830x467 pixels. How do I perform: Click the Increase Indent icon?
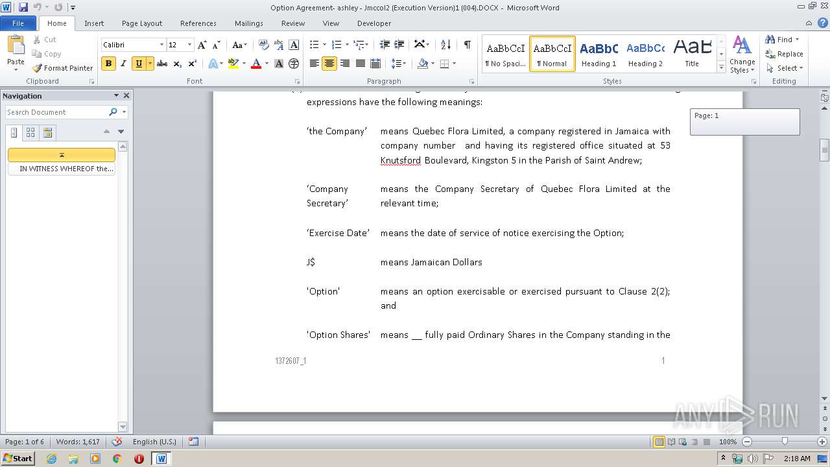point(400,45)
